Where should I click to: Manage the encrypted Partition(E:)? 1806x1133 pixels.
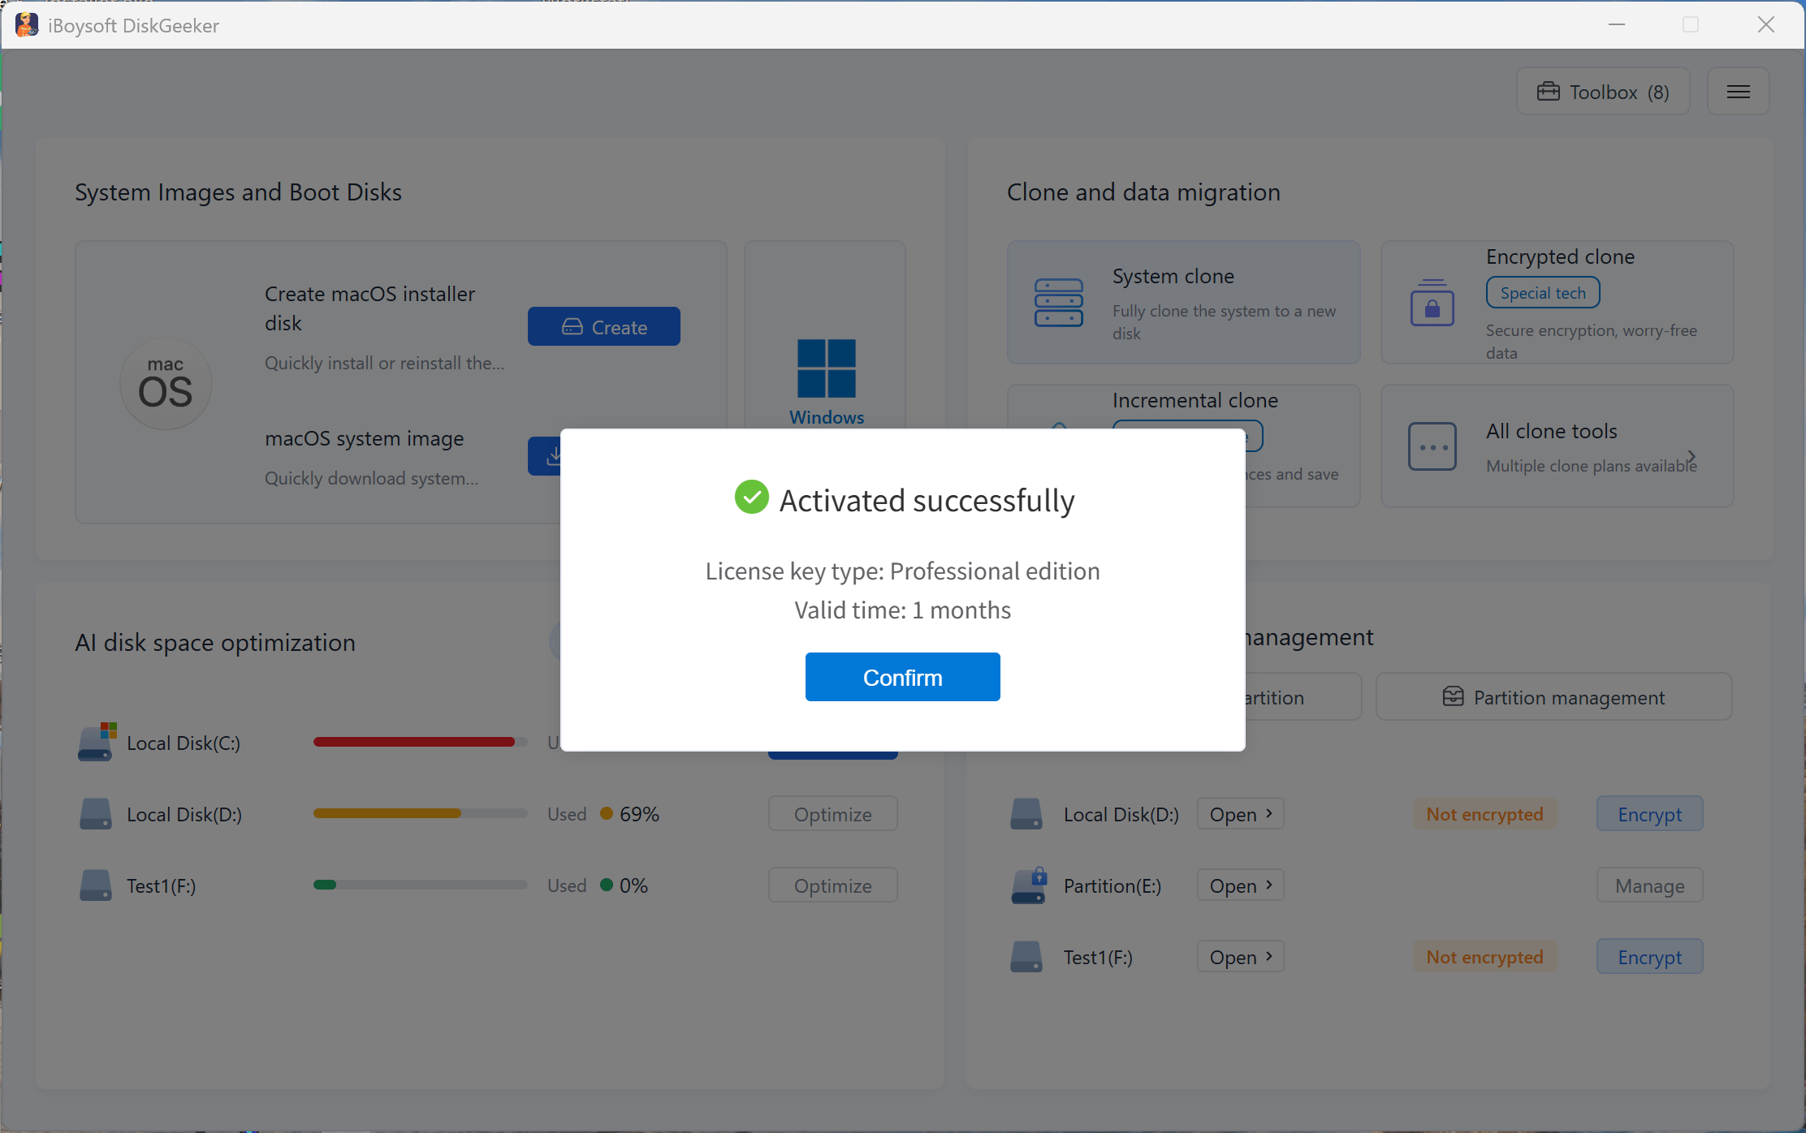[1650, 885]
